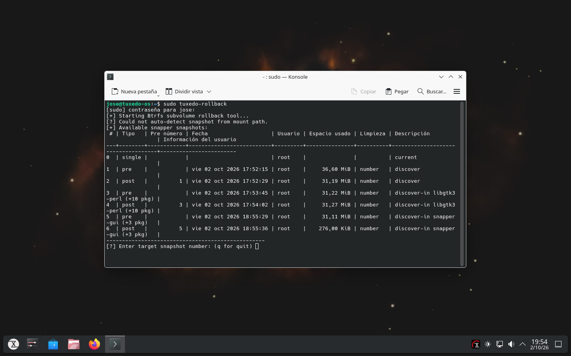Open System Settings from the taskbar
The image size is (571, 356).
[33, 344]
